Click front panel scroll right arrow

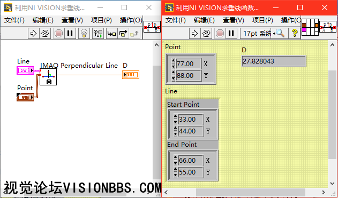[x=324, y=192]
